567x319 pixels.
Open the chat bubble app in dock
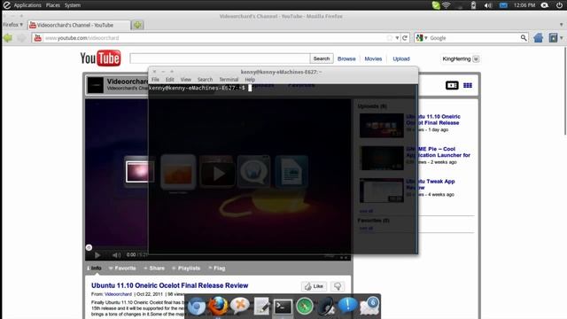[x=240, y=306]
